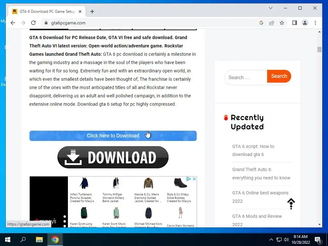This screenshot has width=328, height=246.
Task: View site information via lock icon
Action: pyautogui.click(x=46, y=23)
